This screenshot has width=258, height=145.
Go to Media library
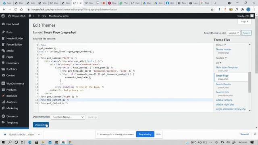10,51
